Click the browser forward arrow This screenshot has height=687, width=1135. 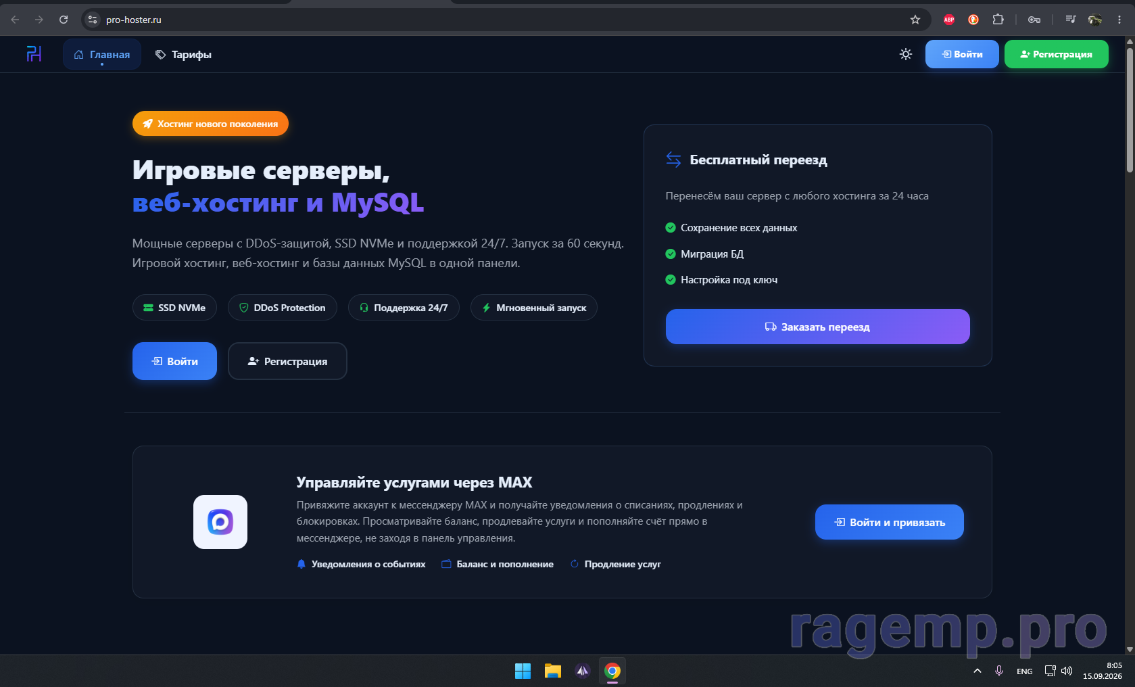[x=39, y=20]
